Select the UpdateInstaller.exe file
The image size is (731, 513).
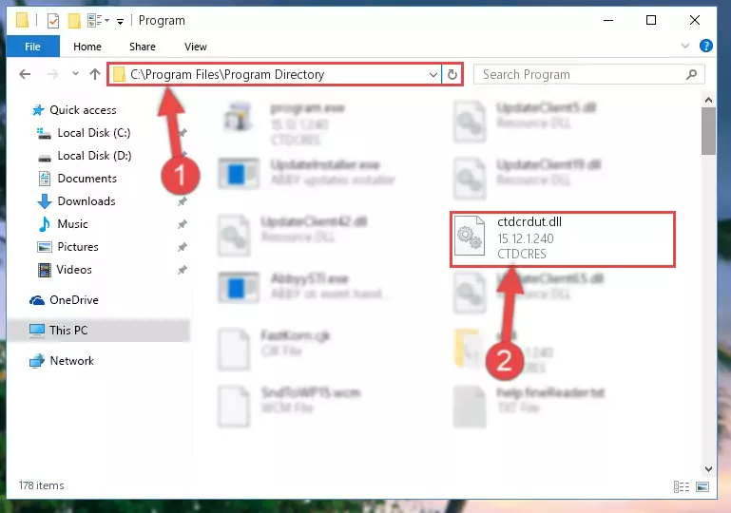pyautogui.click(x=307, y=173)
